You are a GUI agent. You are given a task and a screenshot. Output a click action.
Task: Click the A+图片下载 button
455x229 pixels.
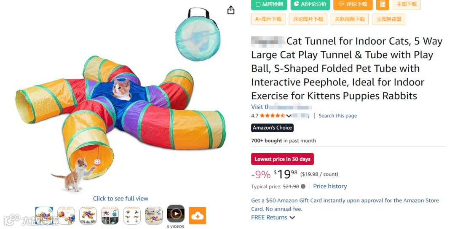[x=268, y=19]
